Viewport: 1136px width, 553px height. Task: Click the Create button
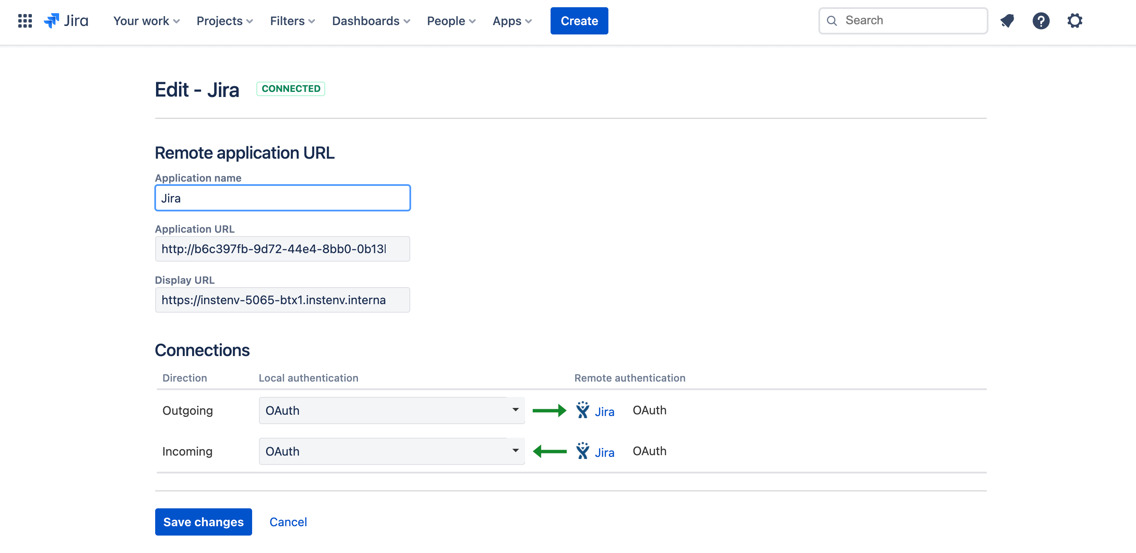579,20
